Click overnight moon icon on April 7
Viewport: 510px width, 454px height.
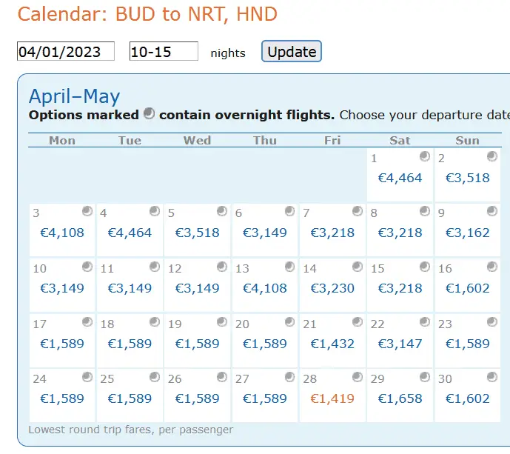pos(358,211)
